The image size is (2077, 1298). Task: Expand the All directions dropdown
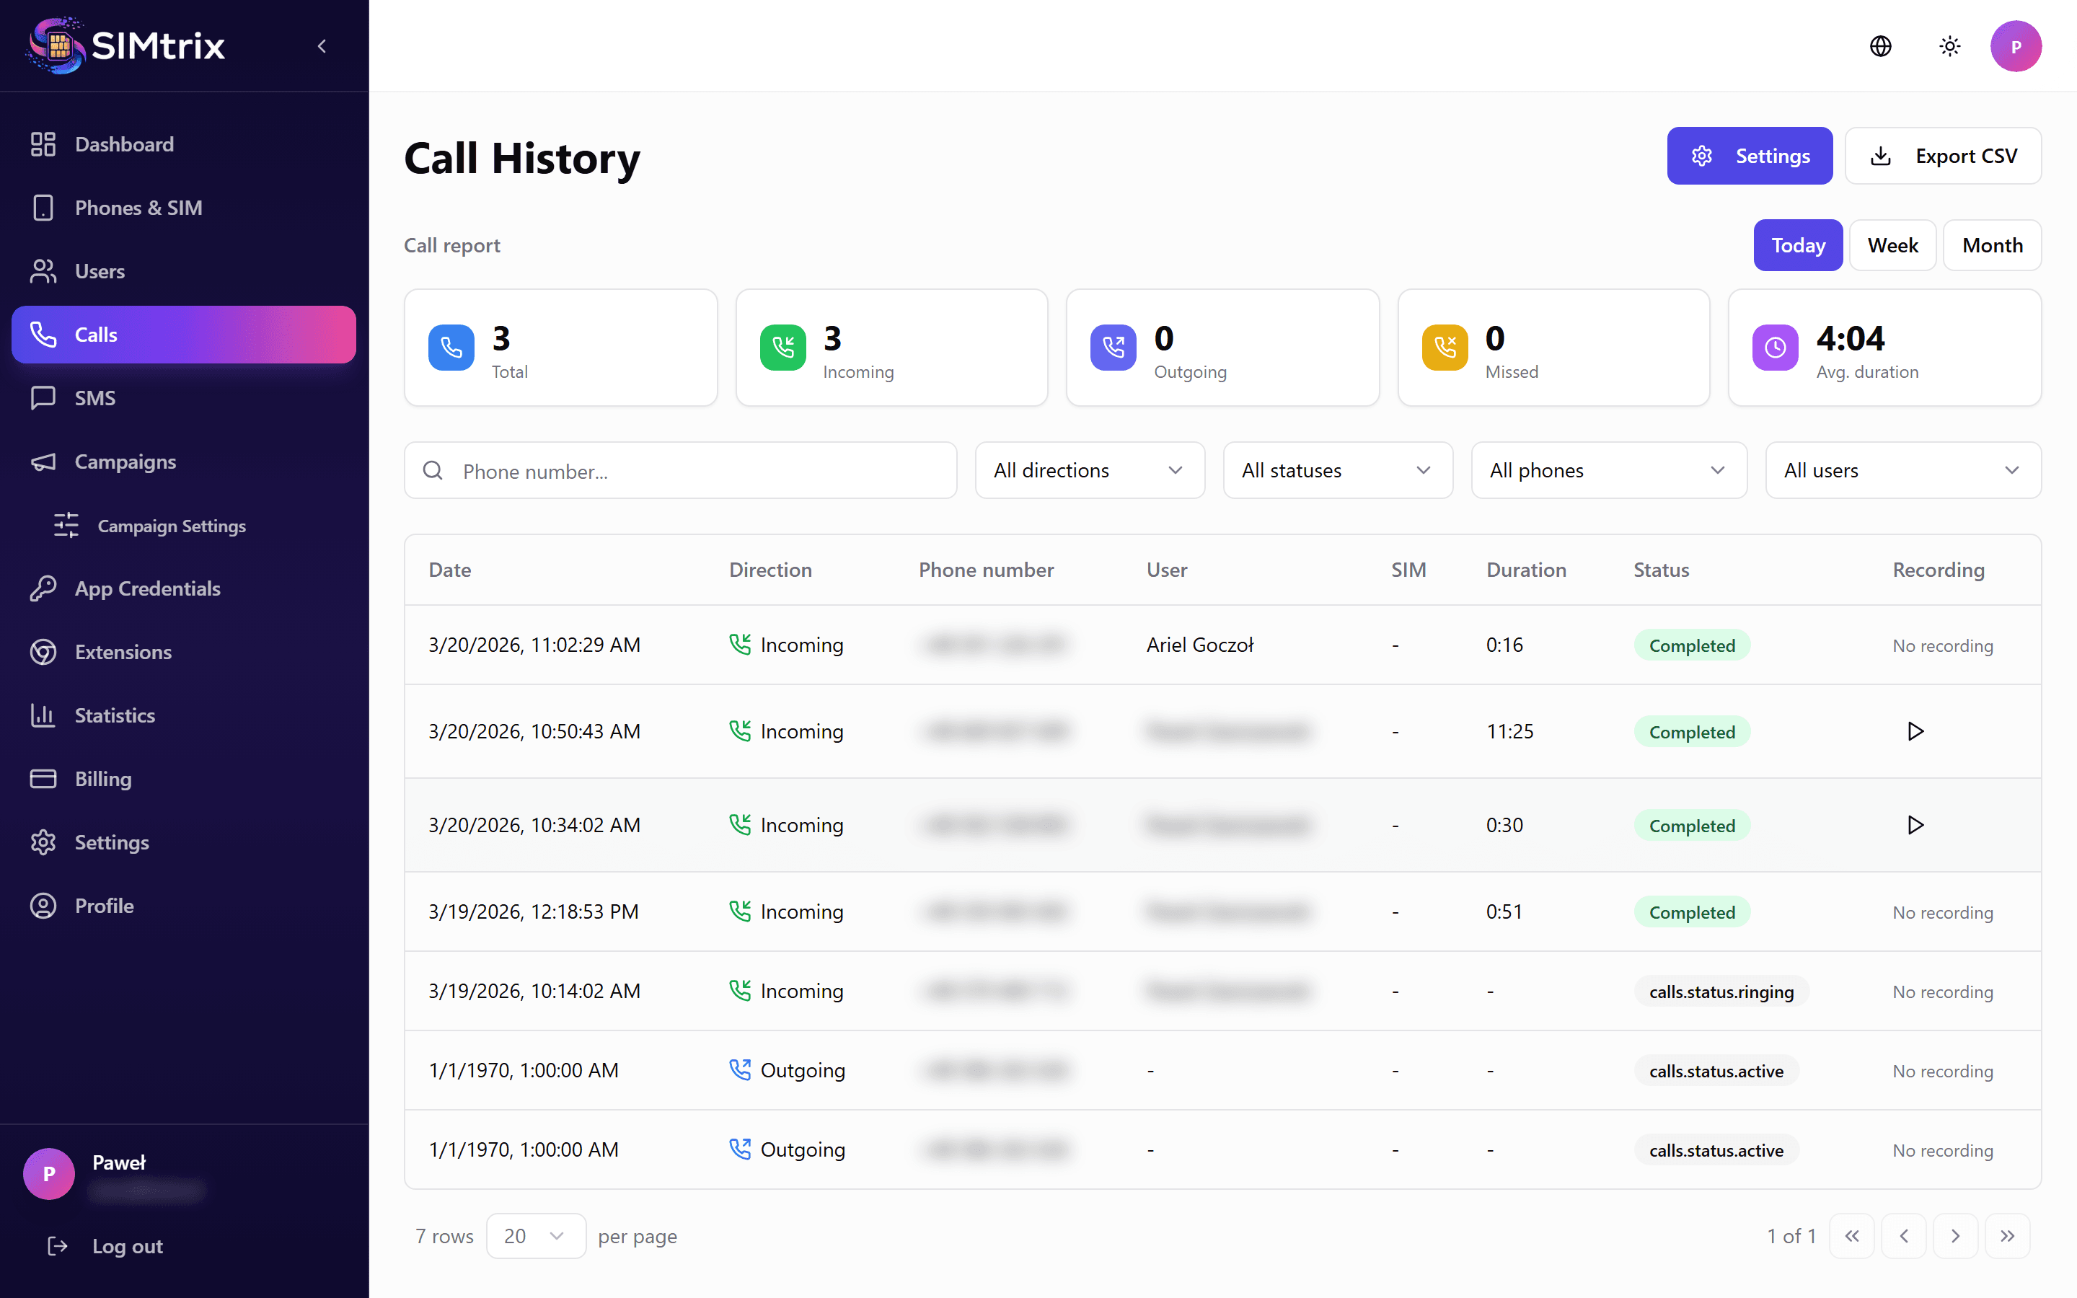pyautogui.click(x=1089, y=470)
